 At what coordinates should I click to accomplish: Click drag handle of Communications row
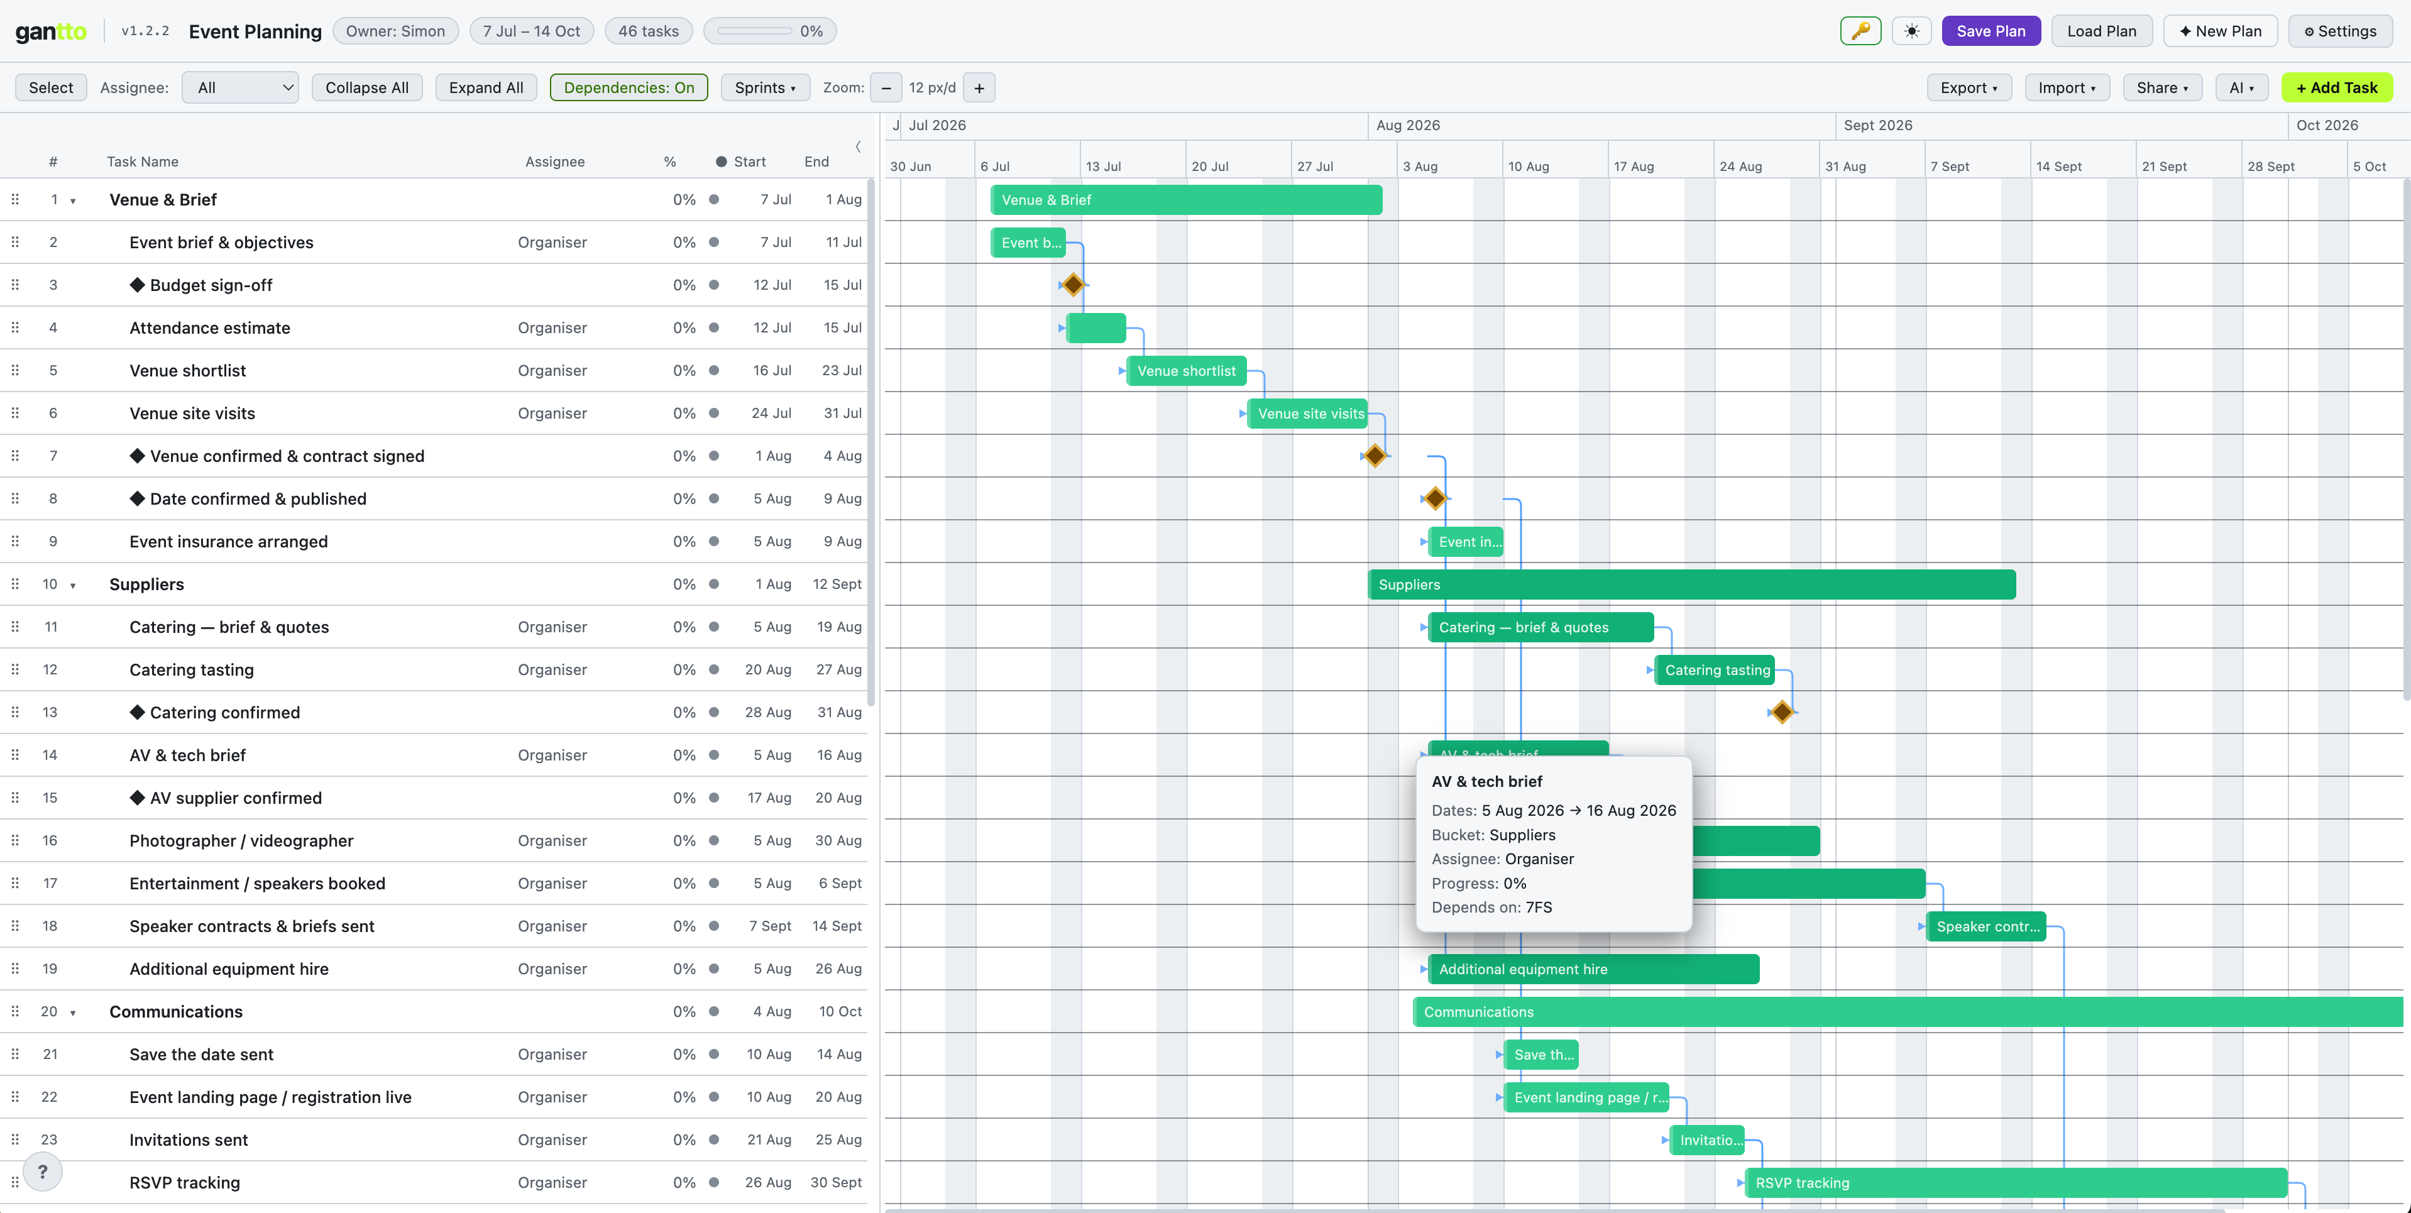coord(15,1012)
